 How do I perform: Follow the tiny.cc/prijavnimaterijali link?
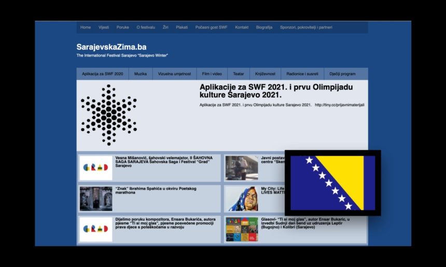(340, 105)
